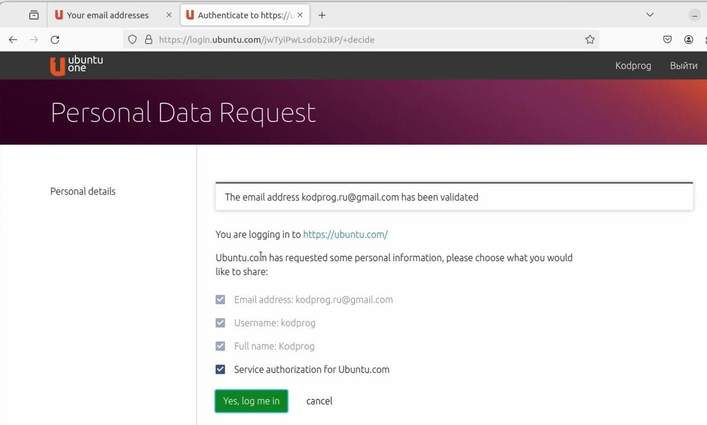The image size is (707, 425).
Task: Click the 'Personal details' sidebar text
Action: coord(83,191)
